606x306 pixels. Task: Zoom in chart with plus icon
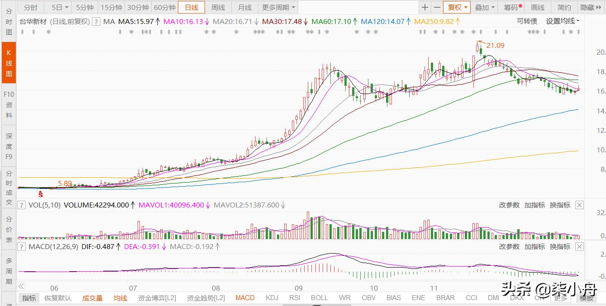tap(425, 7)
